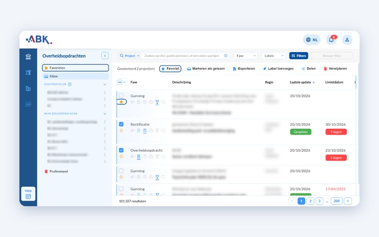Go to page 2

310,201
